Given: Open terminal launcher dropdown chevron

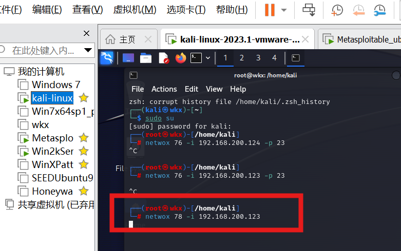Looking at the screenshot, I should pos(208,58).
